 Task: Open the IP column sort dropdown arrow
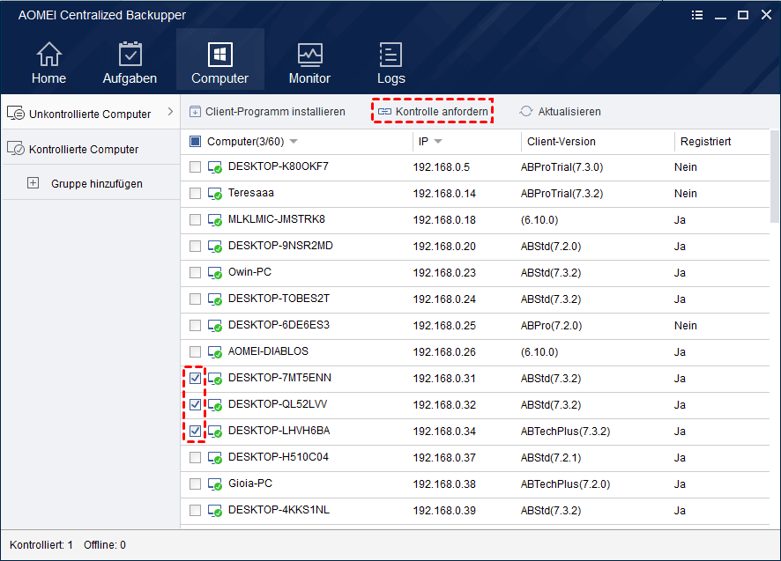pyautogui.click(x=438, y=142)
